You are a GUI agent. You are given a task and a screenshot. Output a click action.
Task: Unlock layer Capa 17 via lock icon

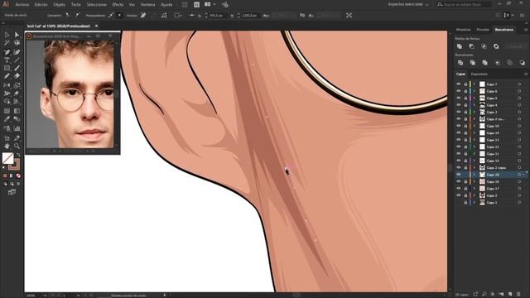point(465,189)
